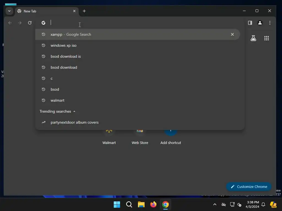Open the notification bell
The width and height of the screenshot is (282, 211).
pyautogui.click(x=263, y=204)
